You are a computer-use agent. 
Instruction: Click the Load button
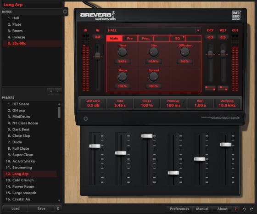click(x=16, y=208)
